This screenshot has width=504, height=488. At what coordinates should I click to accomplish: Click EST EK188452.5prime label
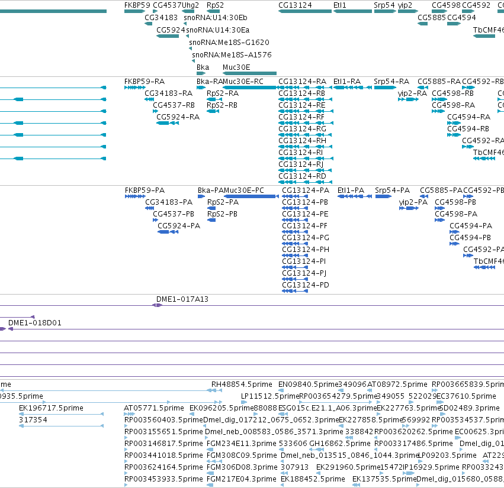[x=313, y=479]
